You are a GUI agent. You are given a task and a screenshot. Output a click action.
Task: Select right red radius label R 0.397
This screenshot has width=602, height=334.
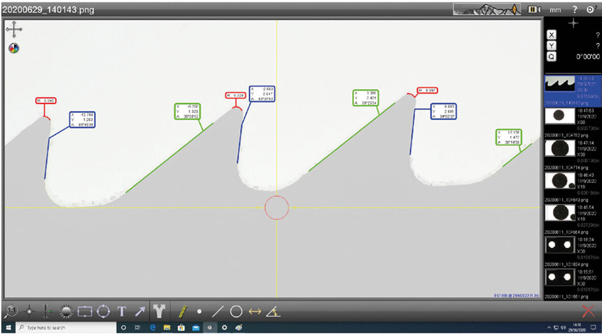pos(427,90)
